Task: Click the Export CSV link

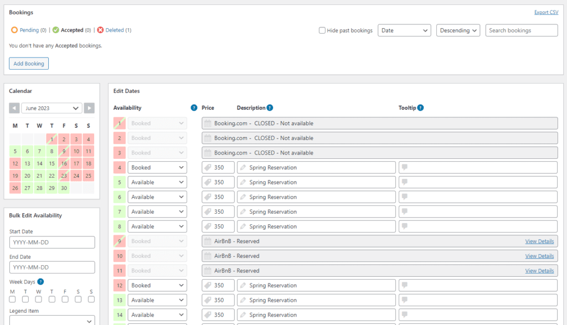Action: 546,12
